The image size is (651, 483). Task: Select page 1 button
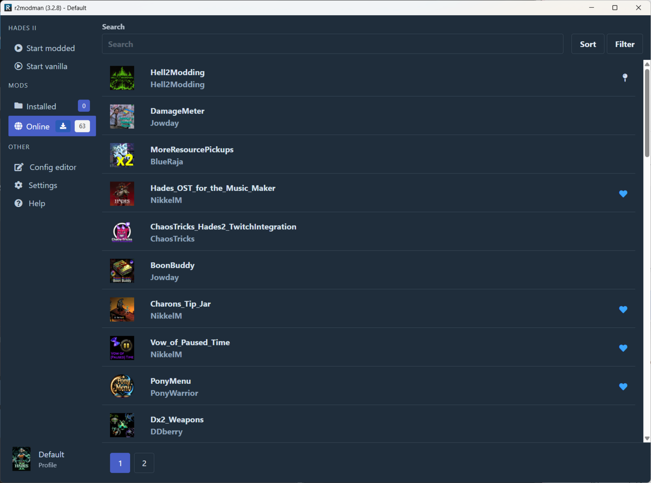(x=120, y=463)
